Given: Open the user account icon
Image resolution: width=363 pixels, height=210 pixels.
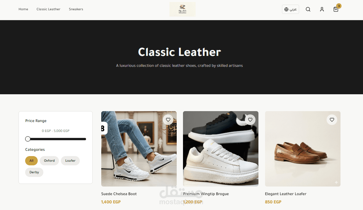Looking at the screenshot, I should point(322,9).
